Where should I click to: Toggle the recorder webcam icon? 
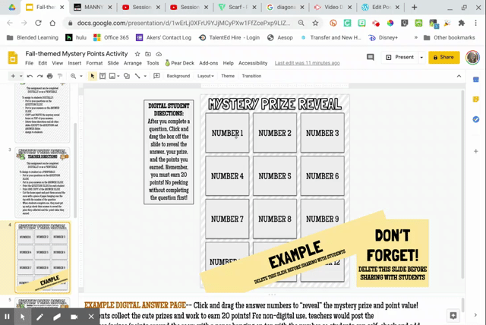click(x=74, y=316)
